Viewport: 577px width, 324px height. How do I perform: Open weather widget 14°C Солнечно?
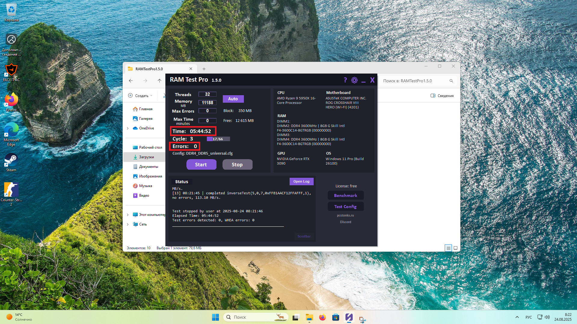pyautogui.click(x=19, y=317)
